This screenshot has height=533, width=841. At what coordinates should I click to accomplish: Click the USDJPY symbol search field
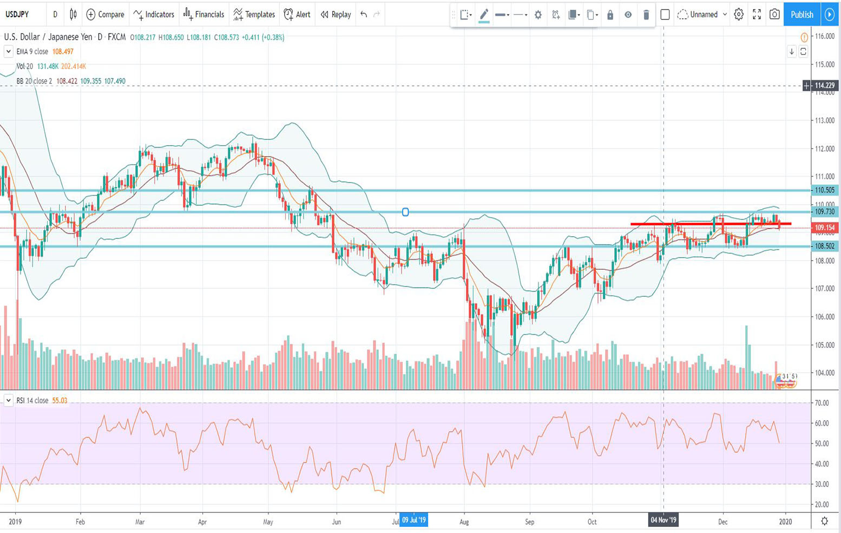pos(22,15)
